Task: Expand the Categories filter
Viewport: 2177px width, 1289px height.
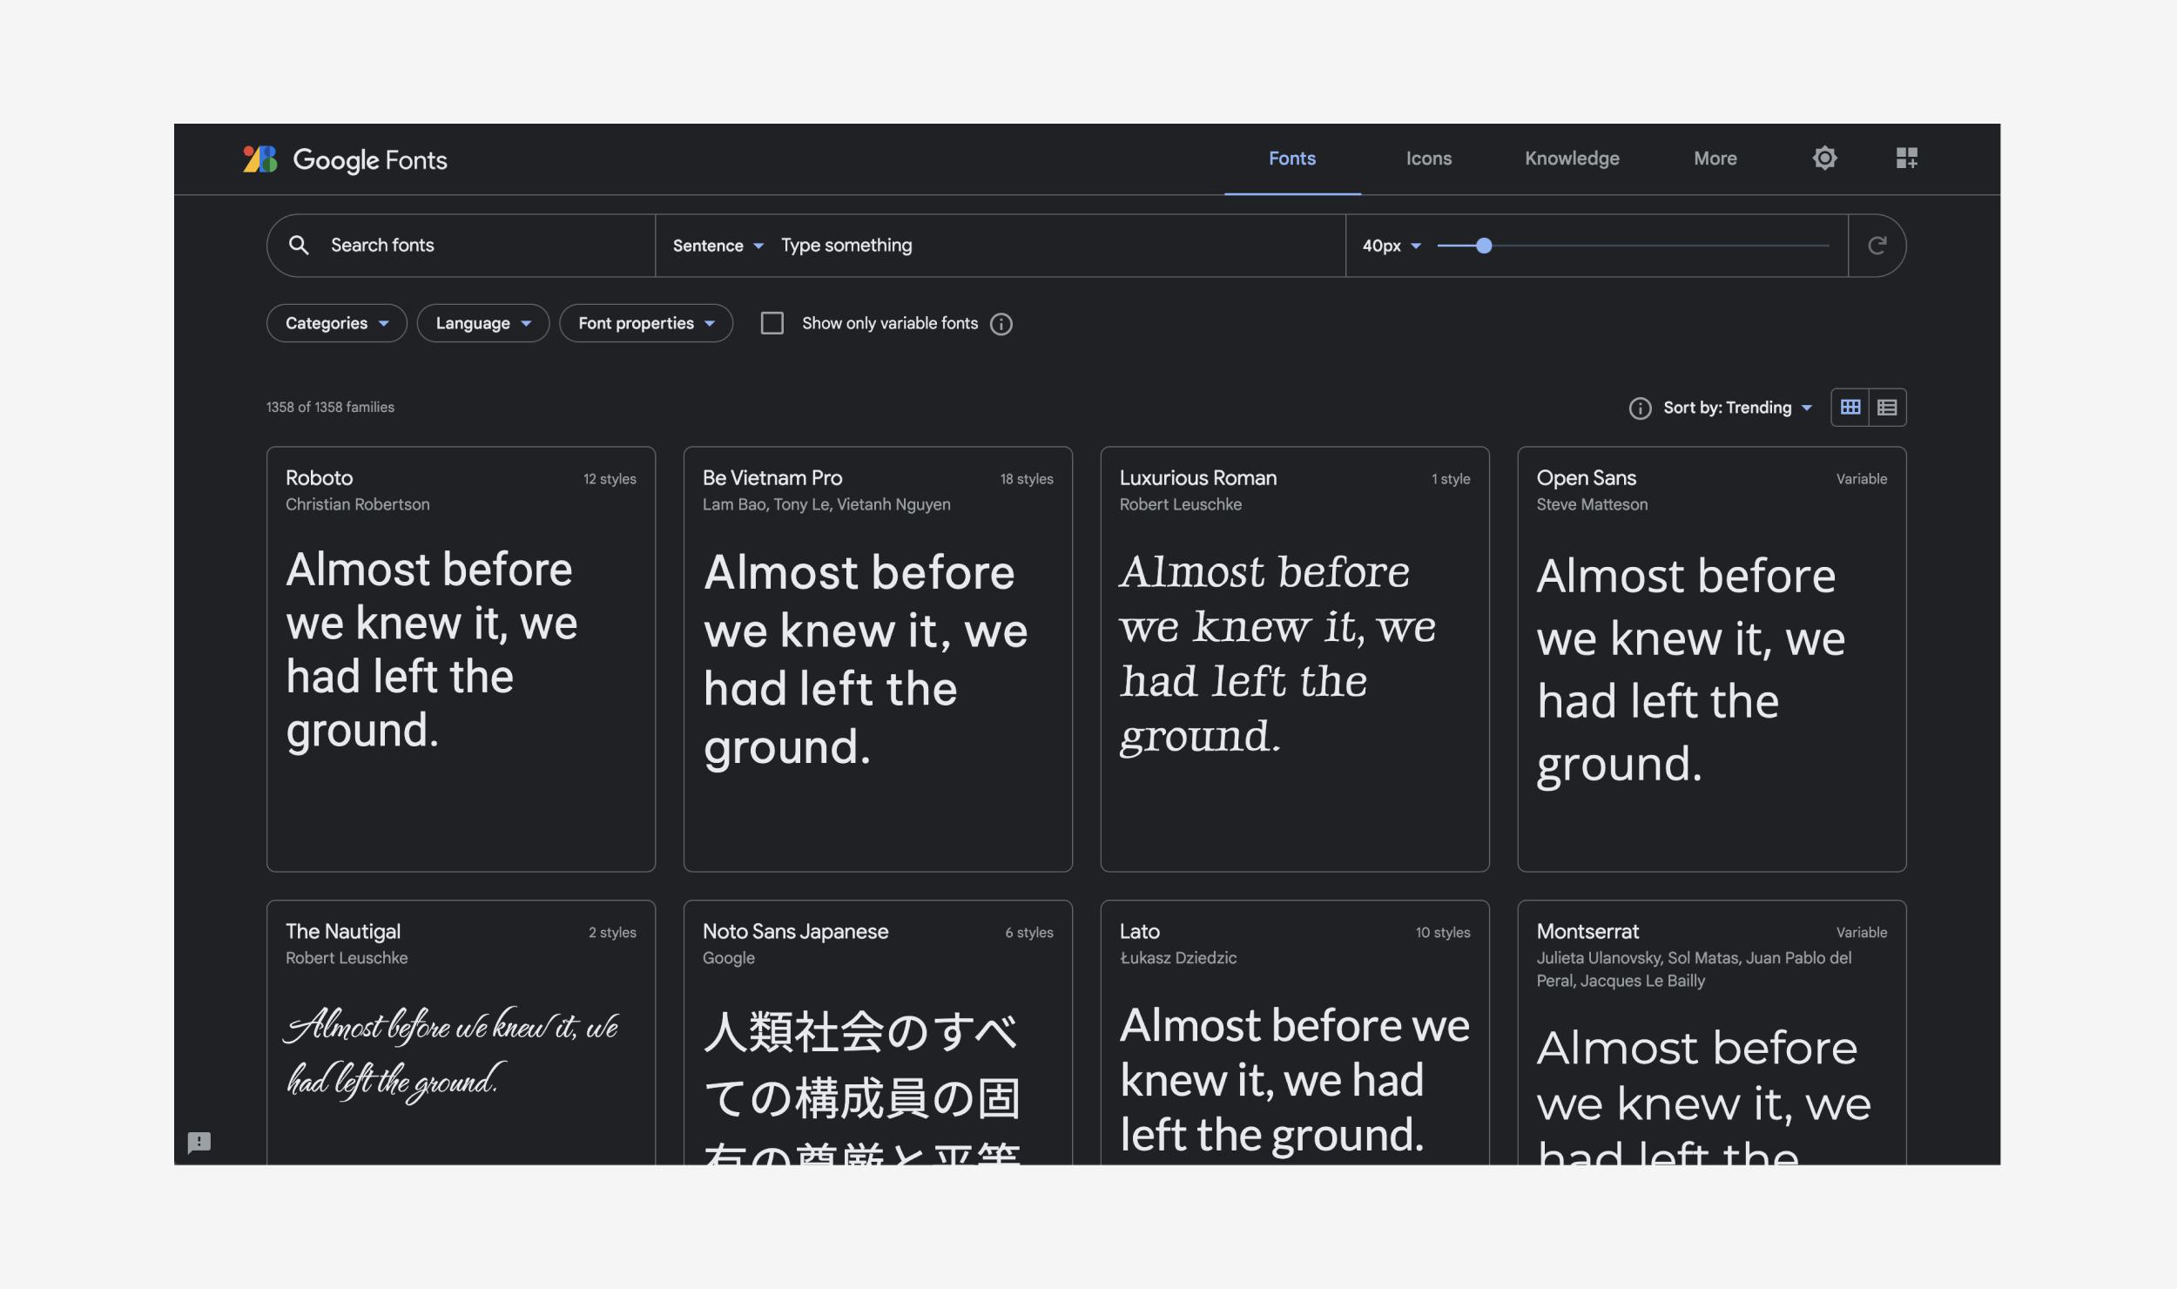Action: 337,323
